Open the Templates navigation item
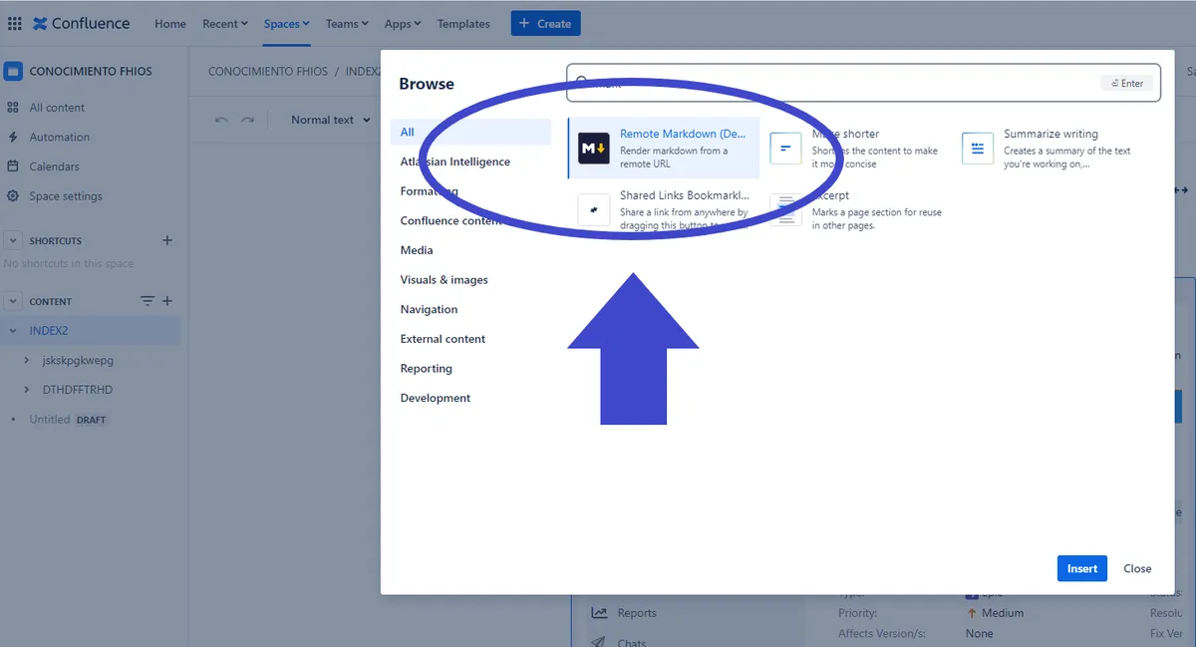Image resolution: width=1196 pixels, height=647 pixels. (x=463, y=24)
